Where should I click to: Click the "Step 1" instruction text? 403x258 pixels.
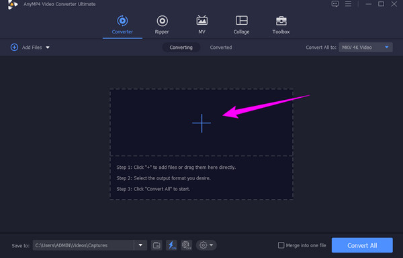click(176, 168)
